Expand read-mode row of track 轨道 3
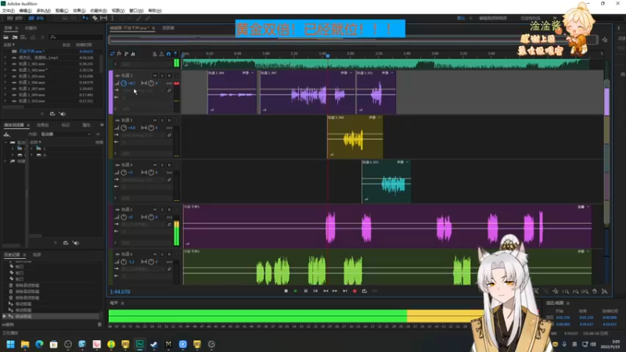The image size is (626, 352). click(x=116, y=153)
